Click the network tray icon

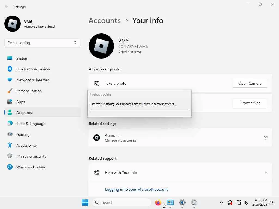pyautogui.click(x=239, y=202)
